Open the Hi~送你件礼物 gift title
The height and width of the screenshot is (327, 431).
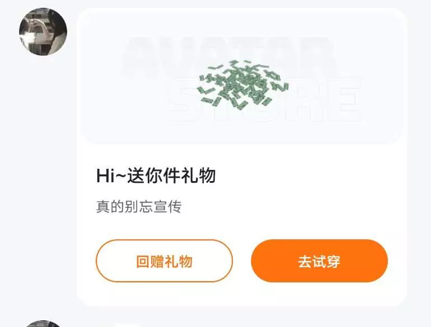tap(156, 176)
